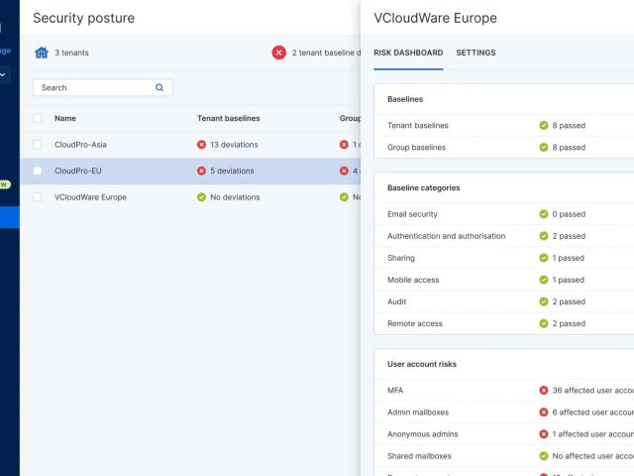Image resolution: width=634 pixels, height=476 pixels.
Task: Click the 'Remote access' category label
Action: (415, 323)
